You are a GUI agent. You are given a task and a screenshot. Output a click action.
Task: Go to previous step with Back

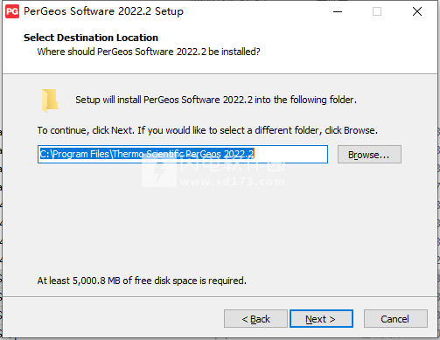click(255, 319)
